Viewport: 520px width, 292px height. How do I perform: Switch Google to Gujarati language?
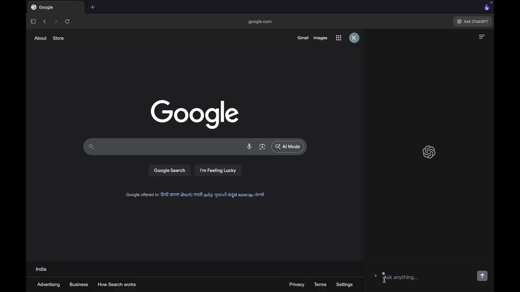click(x=221, y=195)
